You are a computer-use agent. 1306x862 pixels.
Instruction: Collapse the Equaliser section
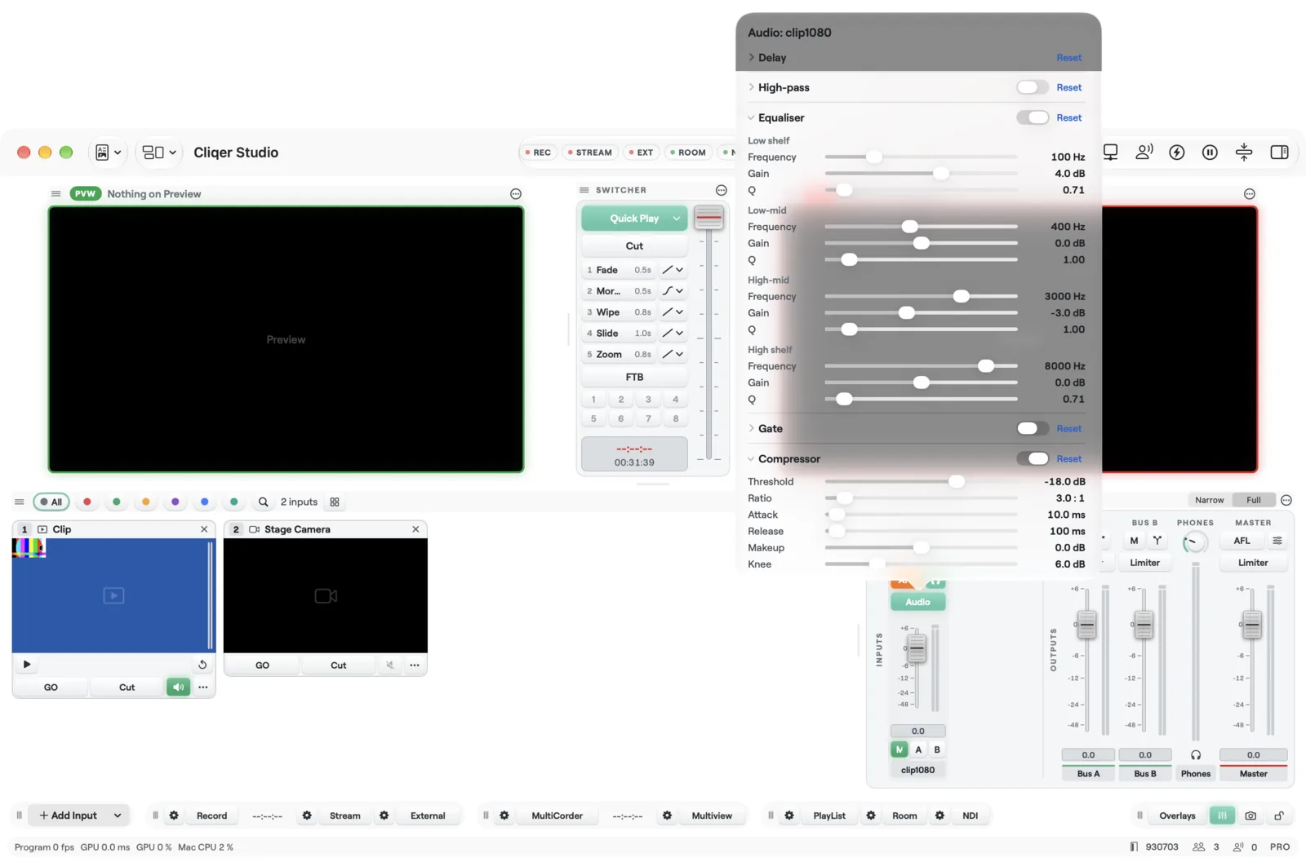752,117
